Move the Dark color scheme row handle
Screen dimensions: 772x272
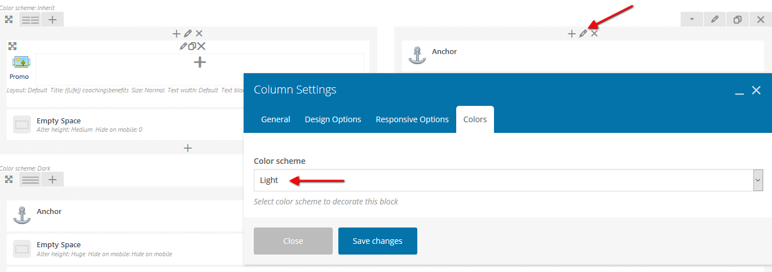coord(8,180)
